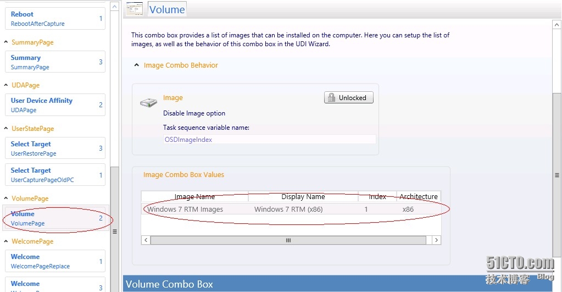Sort by Image Name column header

pos(194,196)
